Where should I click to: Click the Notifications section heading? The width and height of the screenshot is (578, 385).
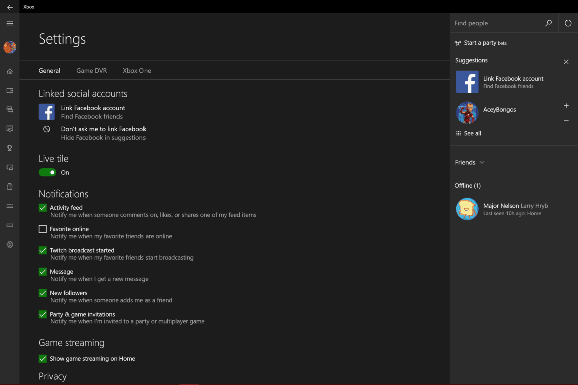pyautogui.click(x=63, y=194)
